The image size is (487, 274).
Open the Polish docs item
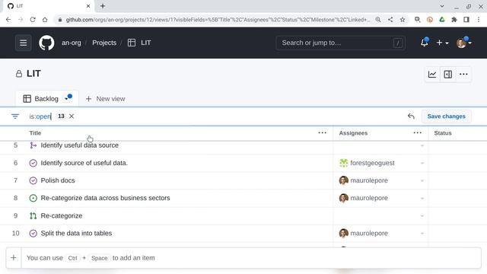point(58,180)
